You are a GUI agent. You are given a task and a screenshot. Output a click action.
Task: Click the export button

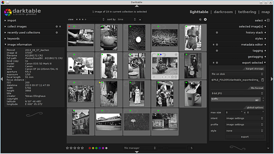[244, 137]
